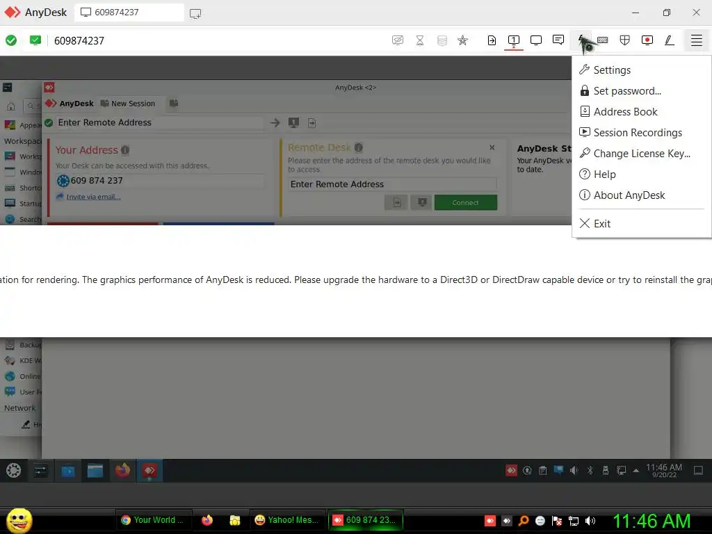Click remote tray bluetooth icon
Image resolution: width=712 pixels, height=534 pixels.
590,471
